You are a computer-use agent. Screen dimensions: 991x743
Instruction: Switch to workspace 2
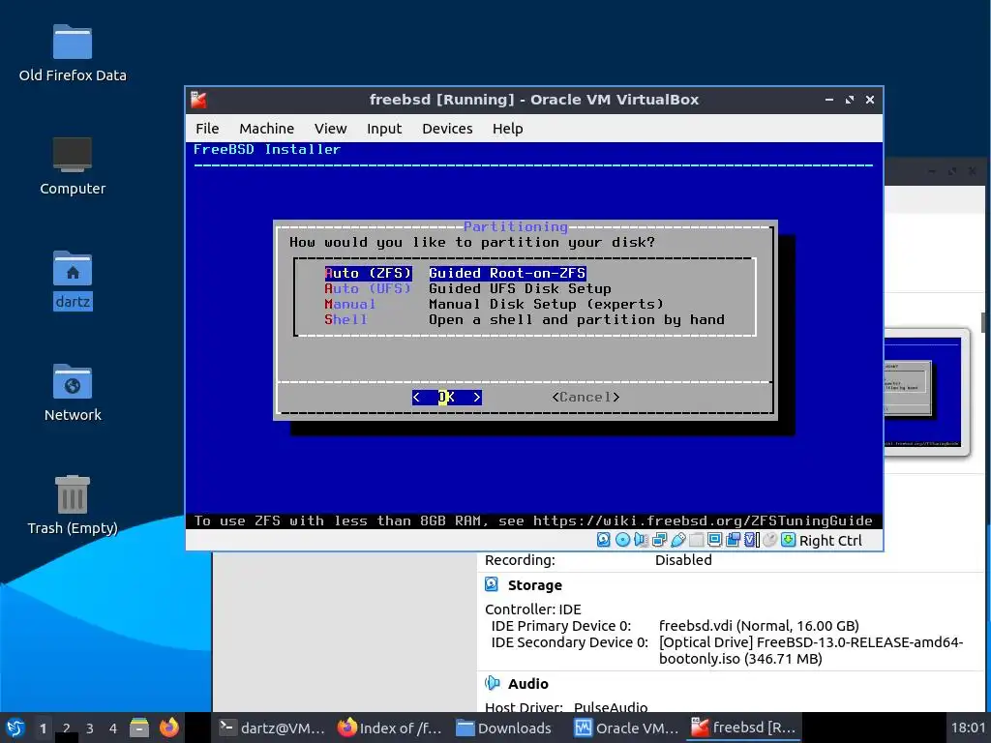pyautogui.click(x=67, y=728)
